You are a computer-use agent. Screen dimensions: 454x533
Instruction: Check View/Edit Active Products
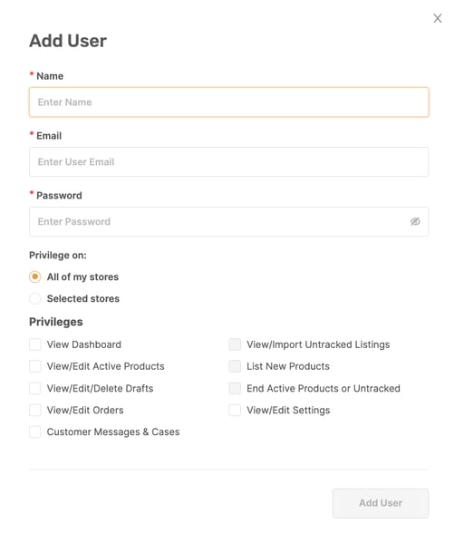pyautogui.click(x=35, y=366)
